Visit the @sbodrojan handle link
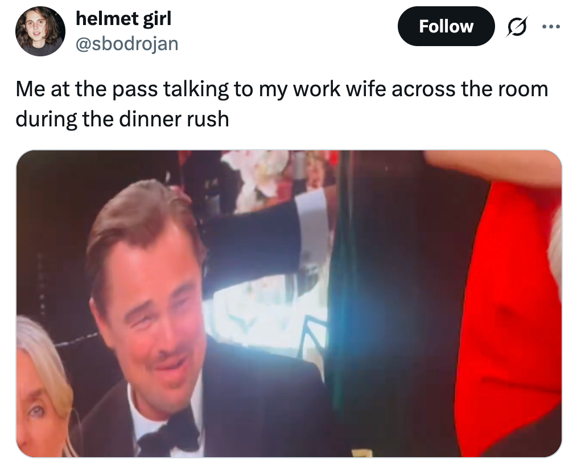577x468 pixels. pos(127,44)
